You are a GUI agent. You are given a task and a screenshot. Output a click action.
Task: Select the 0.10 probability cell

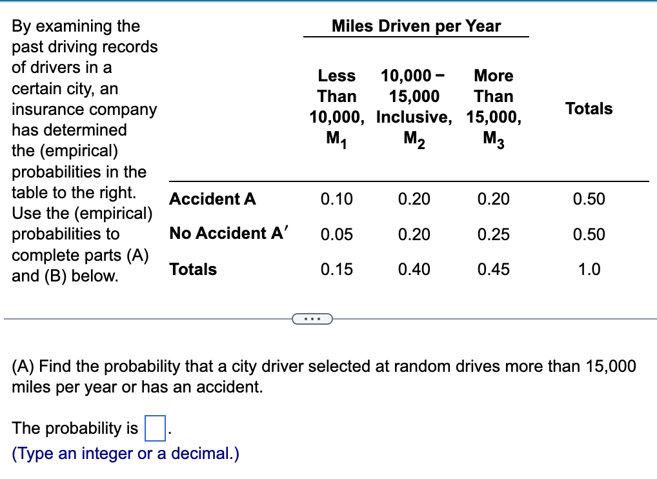[338, 199]
